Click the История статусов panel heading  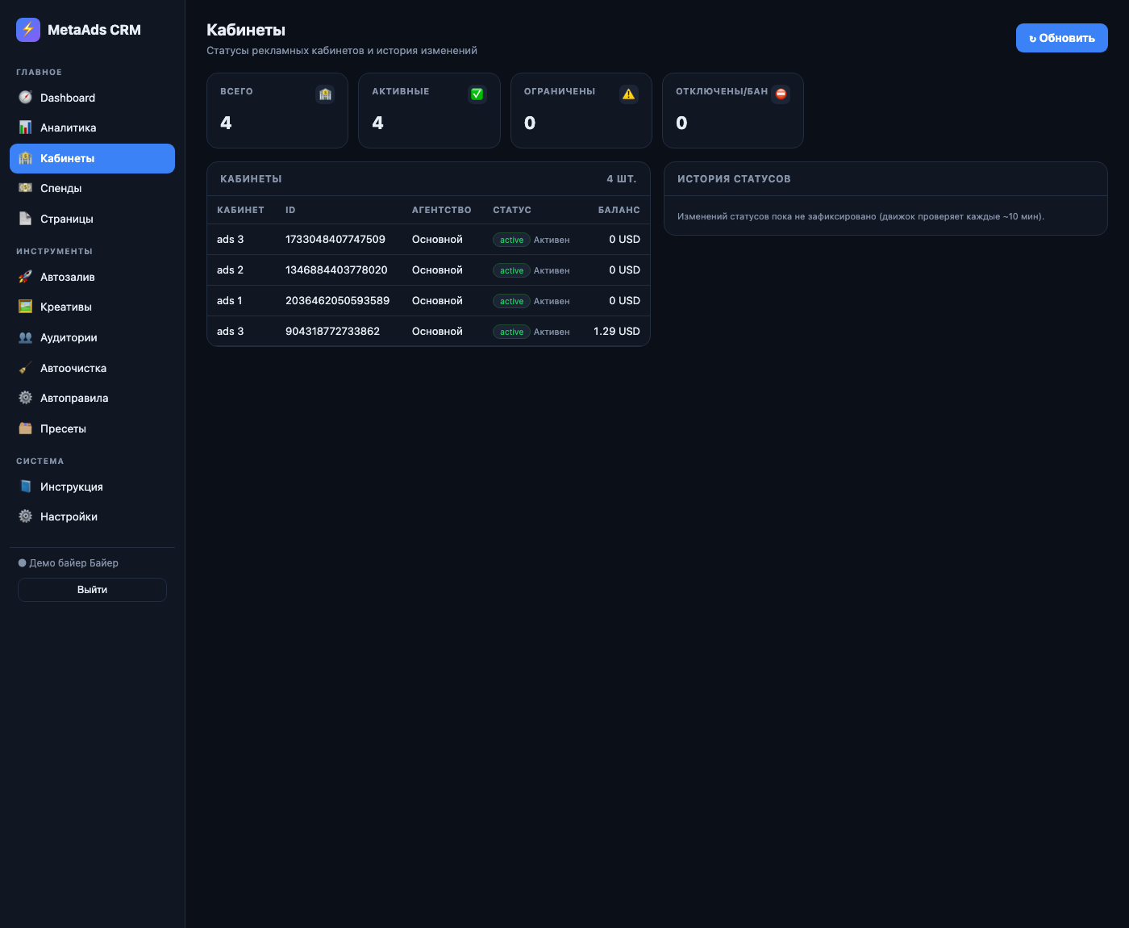pyautogui.click(x=734, y=179)
